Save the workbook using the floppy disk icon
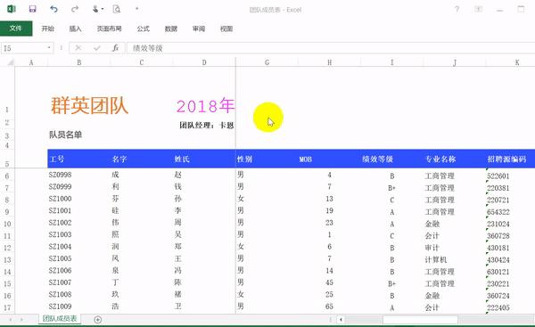Image resolution: width=535 pixels, height=327 pixels. (x=32, y=9)
